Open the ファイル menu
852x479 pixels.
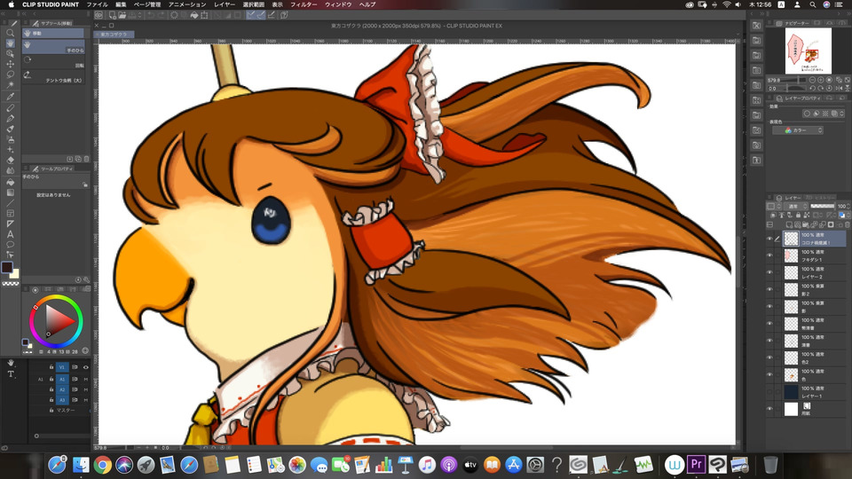pos(98,4)
